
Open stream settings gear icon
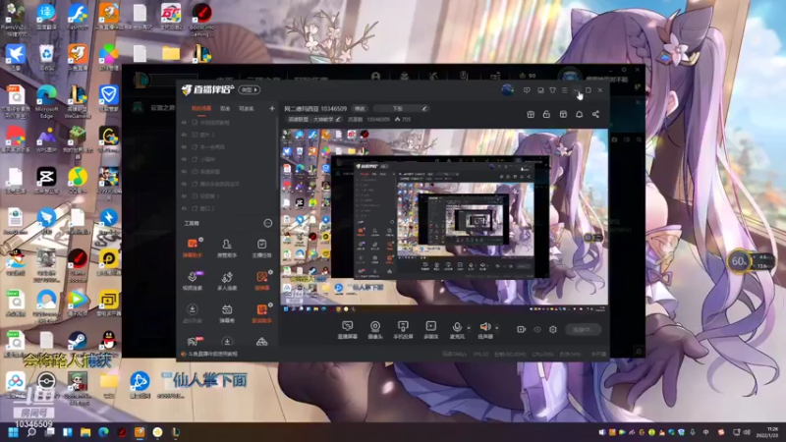[553, 329]
